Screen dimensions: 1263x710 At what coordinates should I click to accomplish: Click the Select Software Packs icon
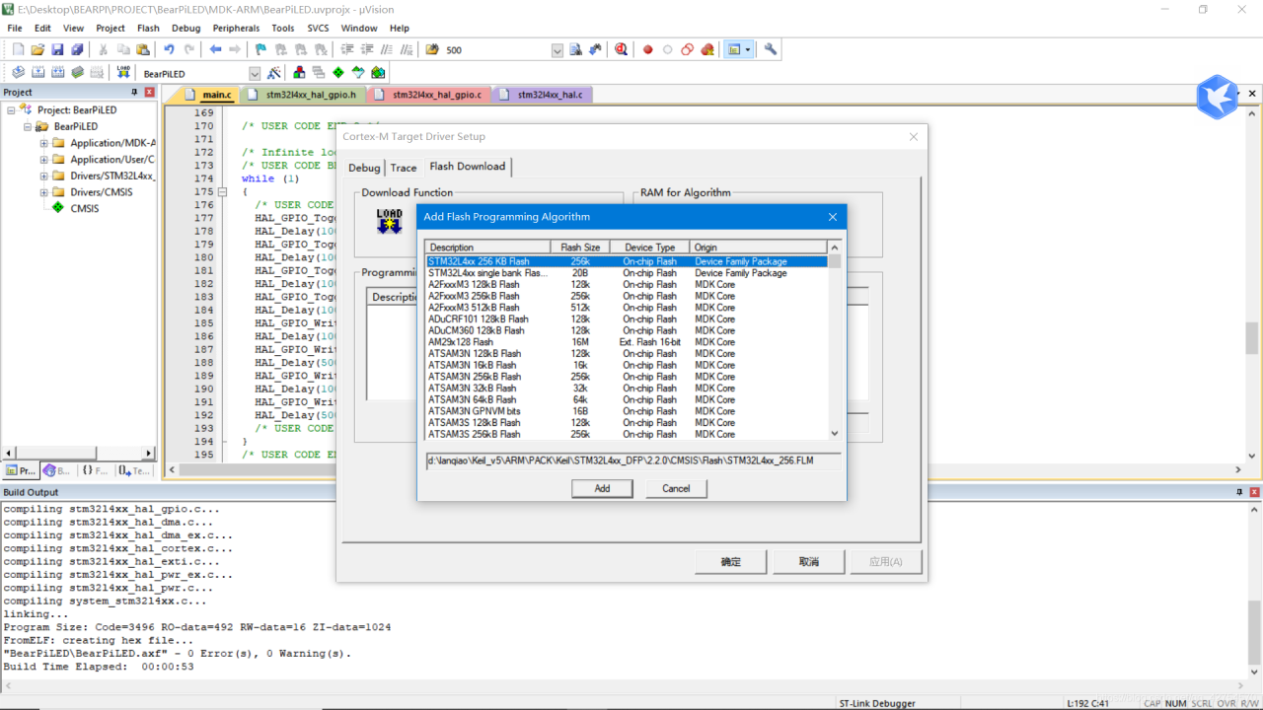pos(358,73)
